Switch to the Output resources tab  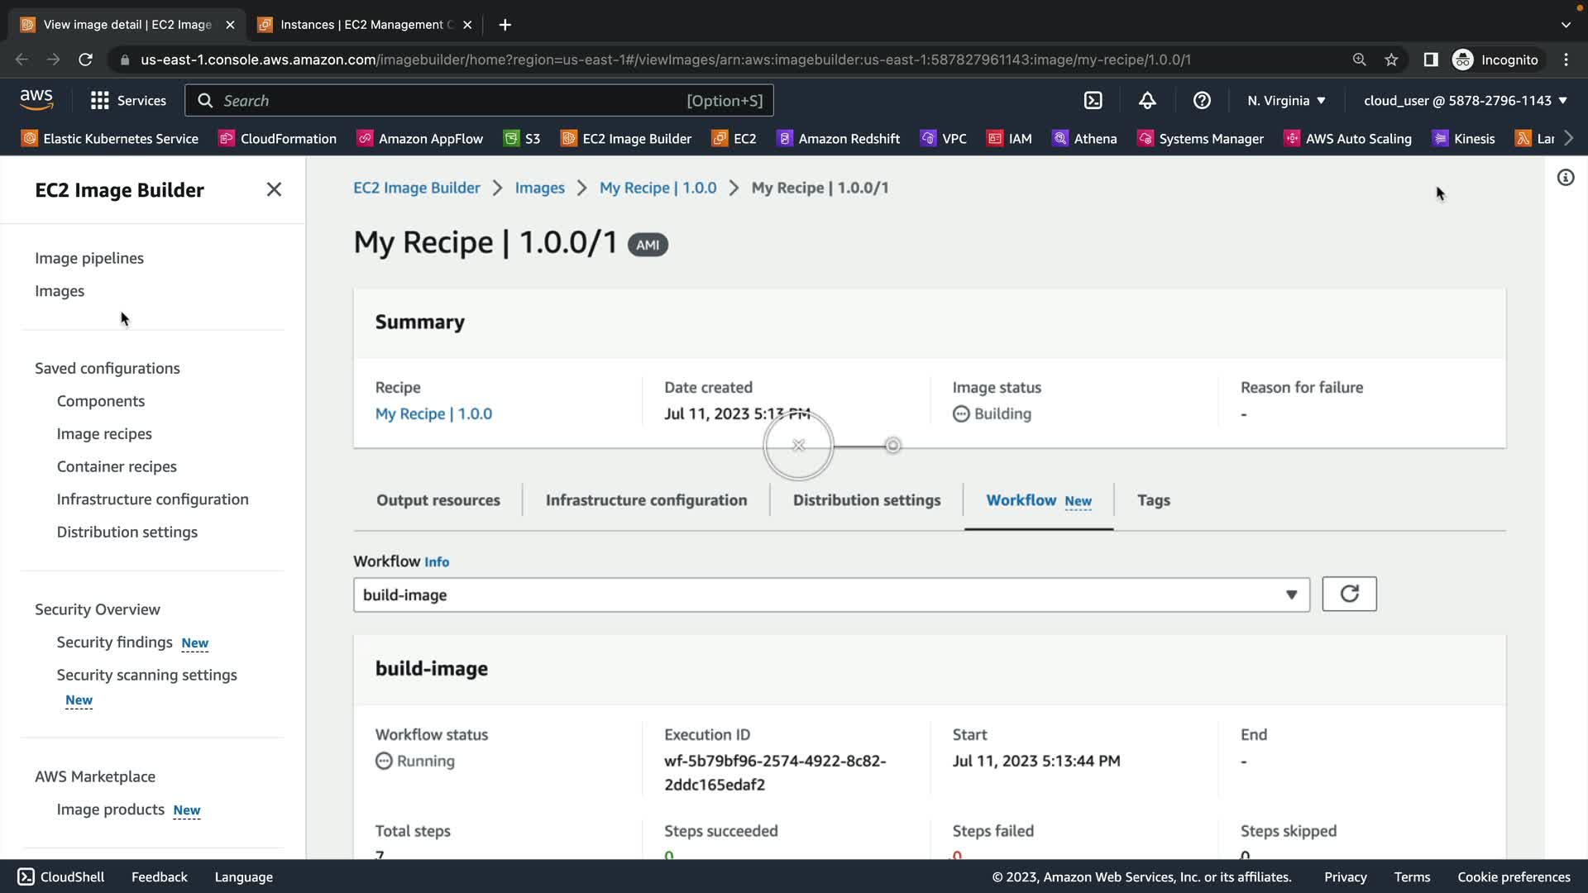click(438, 500)
